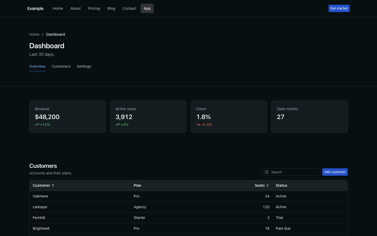This screenshot has width=377, height=236.
Task: Open the Blog navigation item
Action: coord(111,8)
